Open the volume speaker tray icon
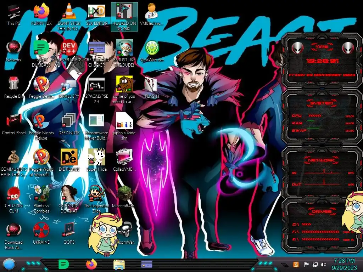The width and height of the screenshot is (363, 272). [324, 264]
